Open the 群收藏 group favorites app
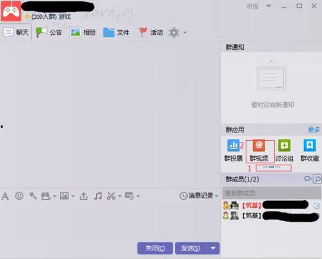The image size is (322, 259). point(310,150)
